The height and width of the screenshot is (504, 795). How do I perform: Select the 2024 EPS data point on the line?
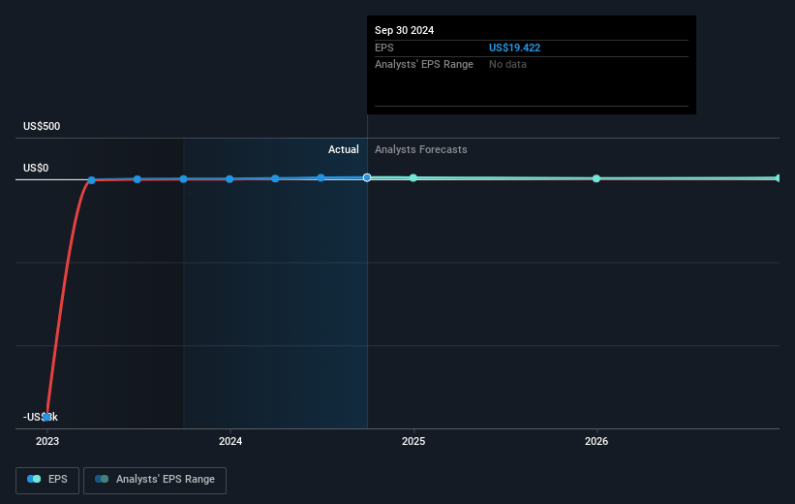[229, 179]
